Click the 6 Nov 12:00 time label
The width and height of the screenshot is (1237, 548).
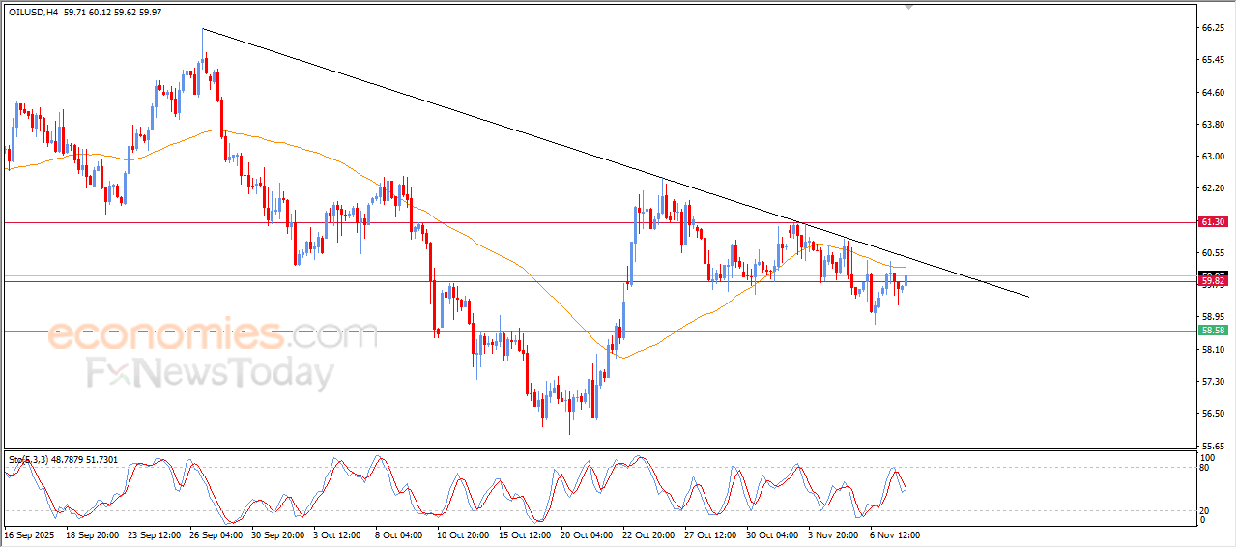tap(894, 534)
